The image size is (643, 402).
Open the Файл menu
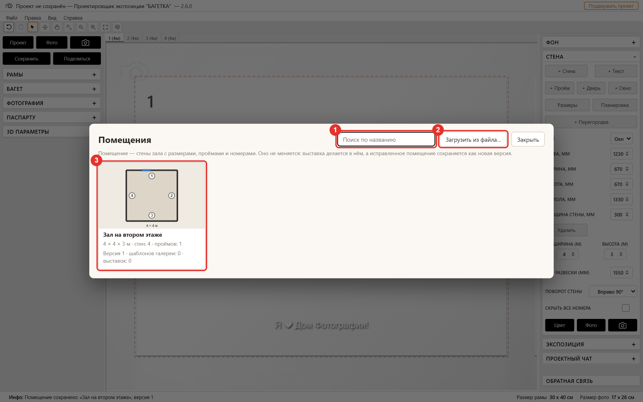(12, 18)
